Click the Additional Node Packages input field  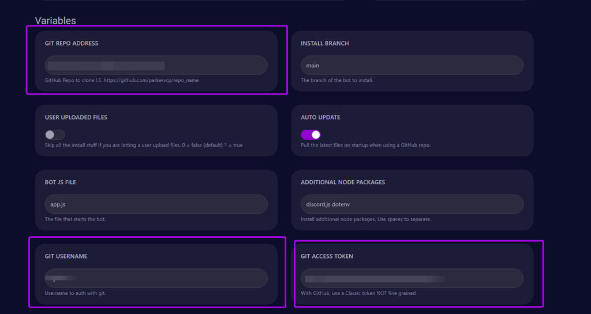(412, 204)
